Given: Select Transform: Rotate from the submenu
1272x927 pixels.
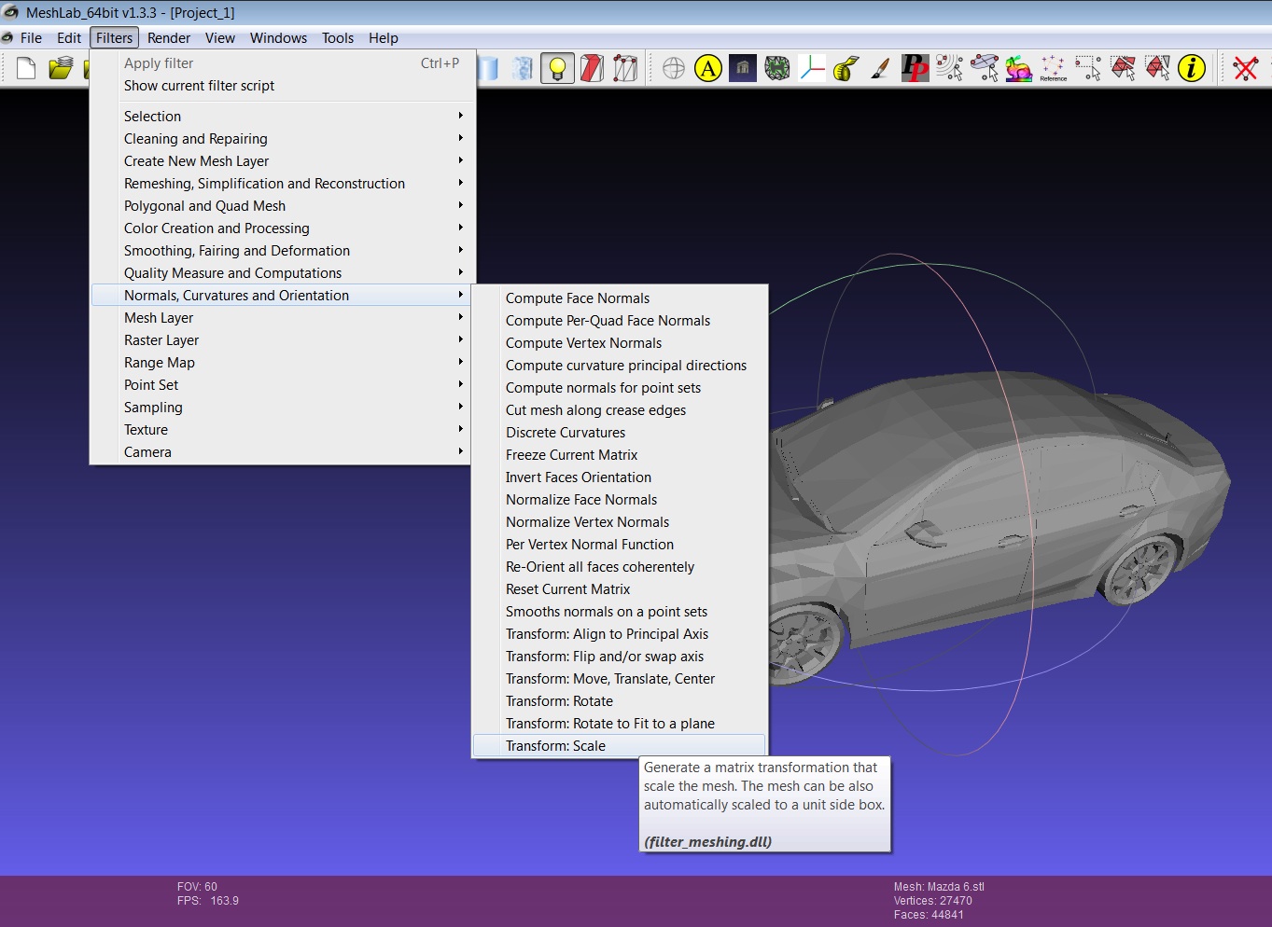Looking at the screenshot, I should [560, 700].
